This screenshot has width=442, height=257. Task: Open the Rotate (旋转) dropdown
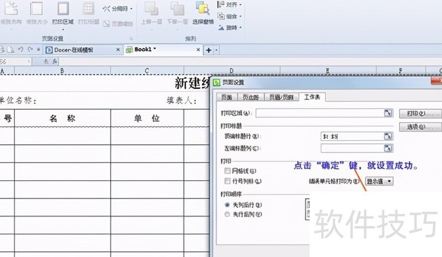pos(229,28)
